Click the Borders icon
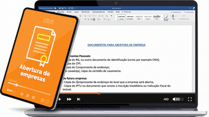The width and height of the screenshot is (209, 117). tap(108, 19)
